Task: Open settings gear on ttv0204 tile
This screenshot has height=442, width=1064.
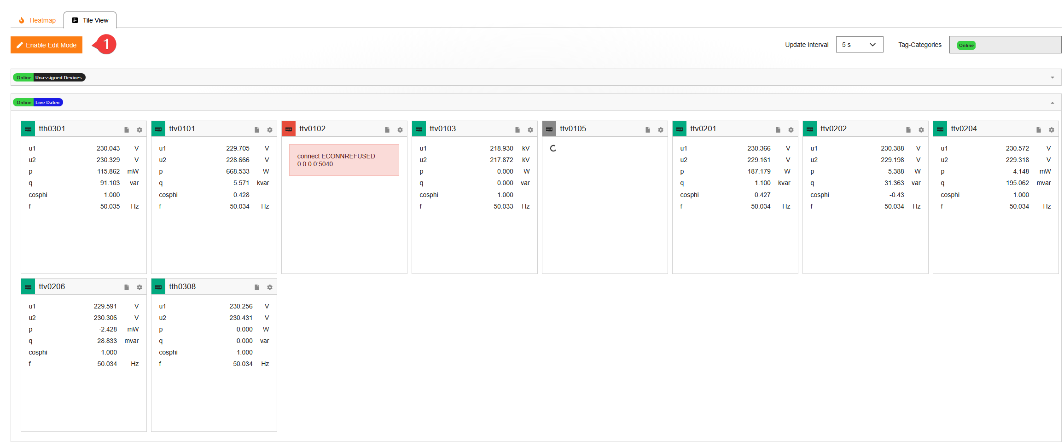Action: [x=1052, y=130]
